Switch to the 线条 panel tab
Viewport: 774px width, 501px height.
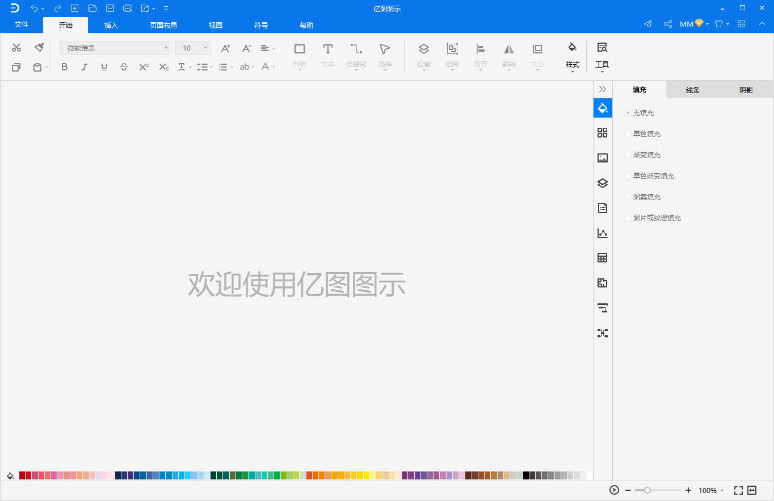tap(693, 90)
